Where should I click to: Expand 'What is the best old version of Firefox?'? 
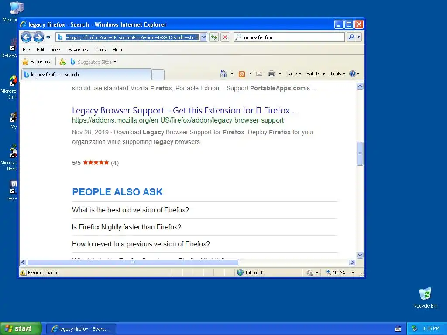click(x=130, y=210)
